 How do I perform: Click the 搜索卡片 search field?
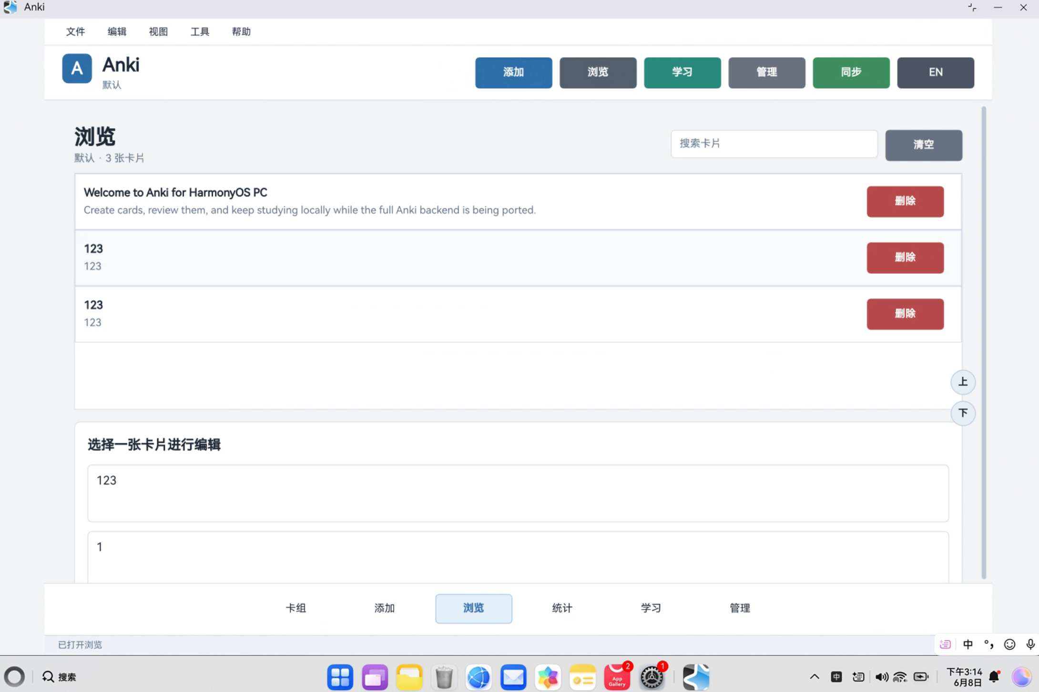point(774,144)
